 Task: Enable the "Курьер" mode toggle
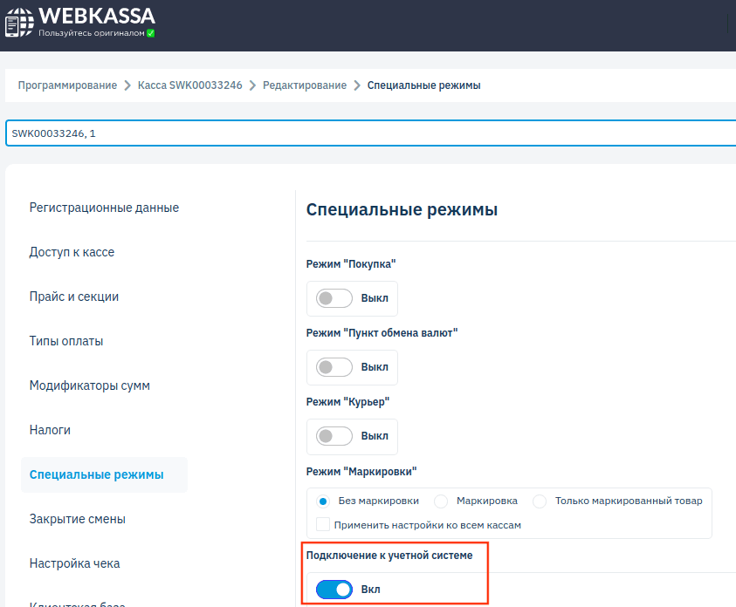tap(333, 436)
